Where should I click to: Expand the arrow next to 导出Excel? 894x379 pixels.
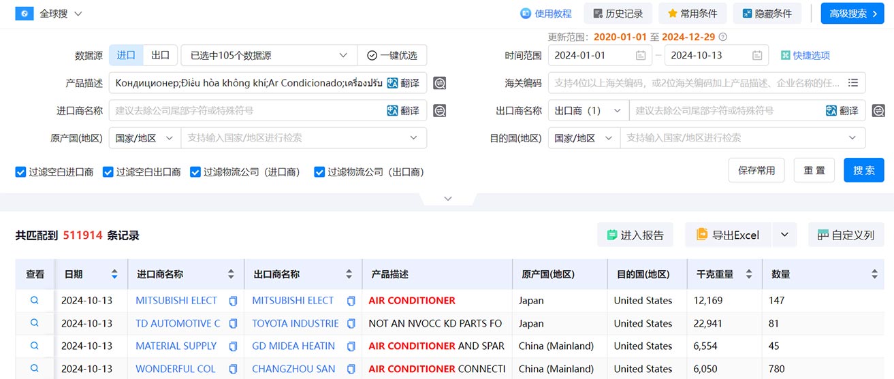tap(784, 235)
